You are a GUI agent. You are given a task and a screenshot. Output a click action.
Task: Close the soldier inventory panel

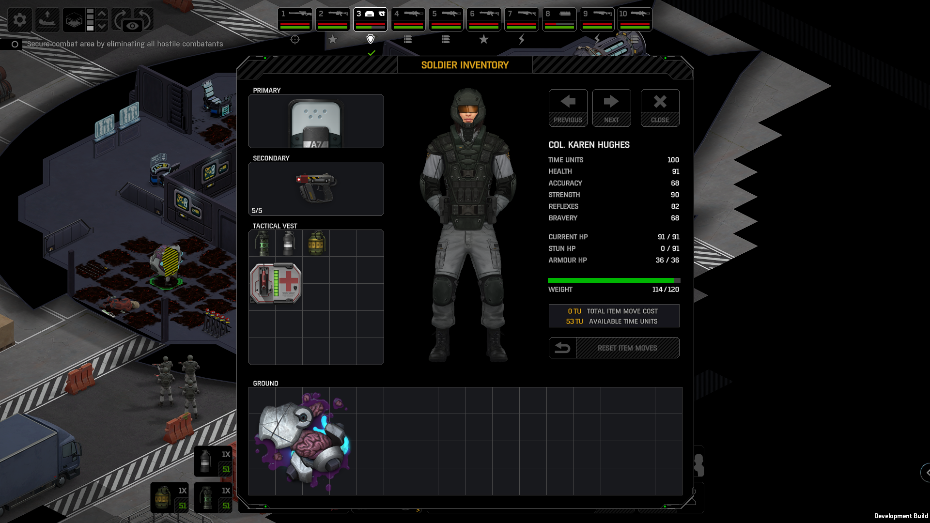point(660,108)
